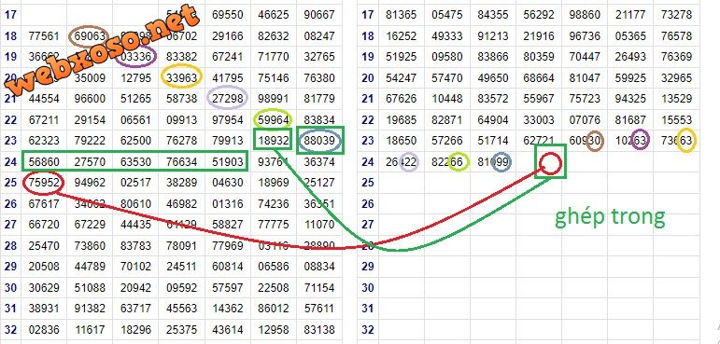This screenshot has width=720, height=344.
Task: Select the cell reading 51903
Action: 228,161
